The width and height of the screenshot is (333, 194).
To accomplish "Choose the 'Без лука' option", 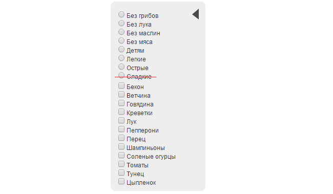I will click(x=121, y=23).
